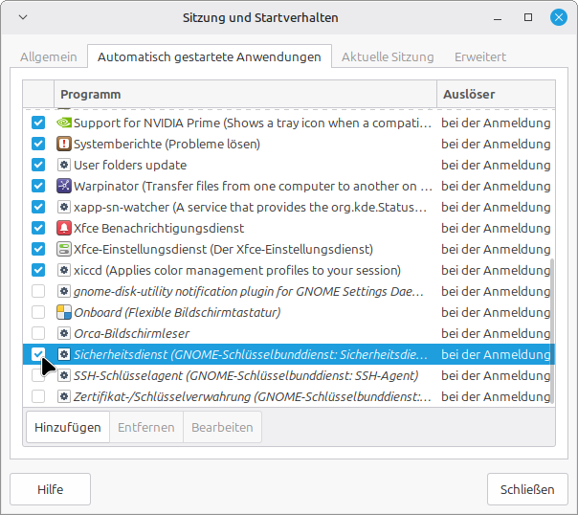This screenshot has height=515, width=578.
Task: Switch to the Allgemein tab
Action: click(x=49, y=56)
